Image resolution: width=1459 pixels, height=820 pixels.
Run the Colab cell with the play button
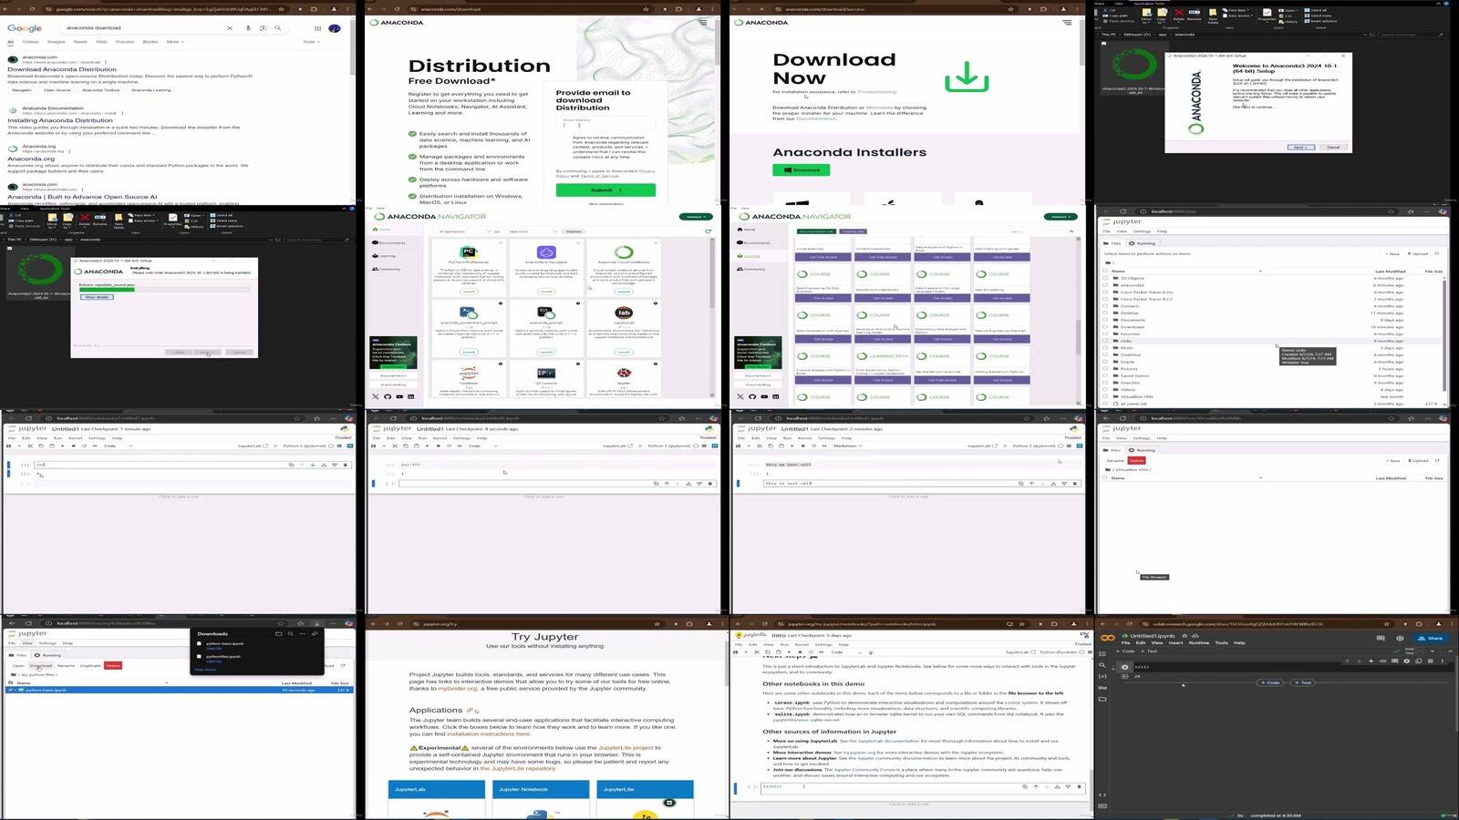(x=1124, y=667)
